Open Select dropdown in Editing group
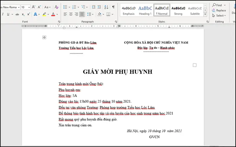The height and width of the screenshot is (147, 236). coord(219,16)
